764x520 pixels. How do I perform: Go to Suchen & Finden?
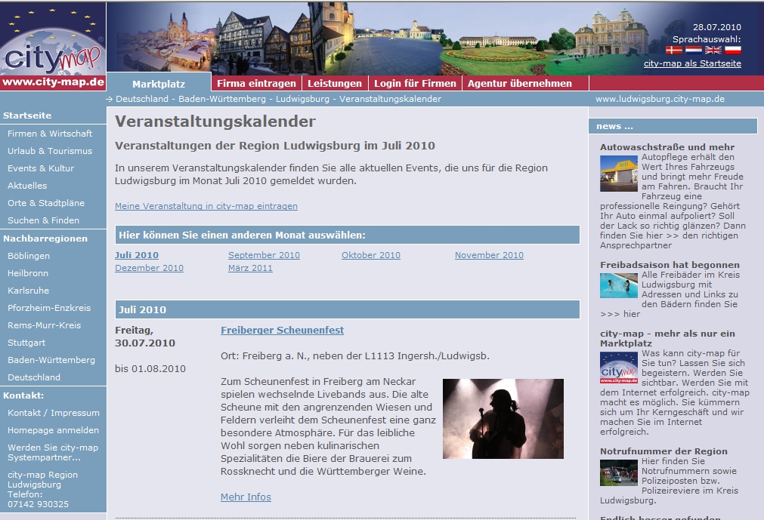click(x=43, y=220)
